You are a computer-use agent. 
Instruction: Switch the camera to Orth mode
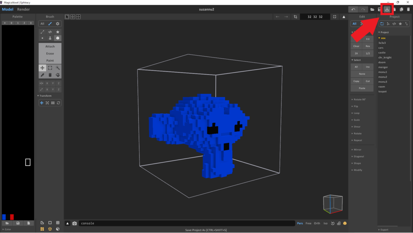[x=317, y=223]
